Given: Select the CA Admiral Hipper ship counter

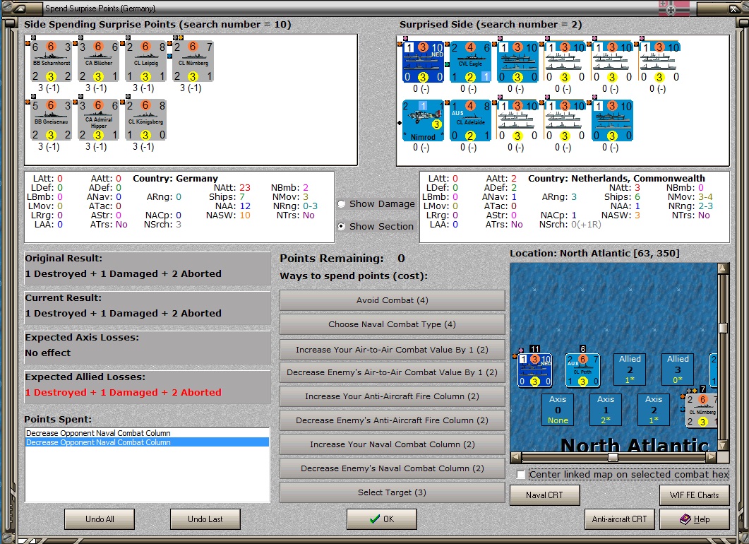Looking at the screenshot, I should pos(98,121).
